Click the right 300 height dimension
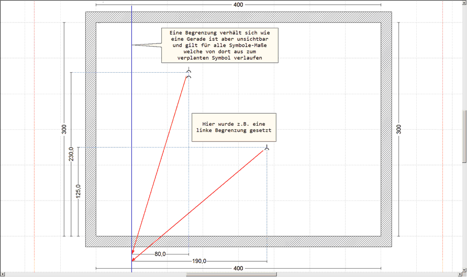 398,129
